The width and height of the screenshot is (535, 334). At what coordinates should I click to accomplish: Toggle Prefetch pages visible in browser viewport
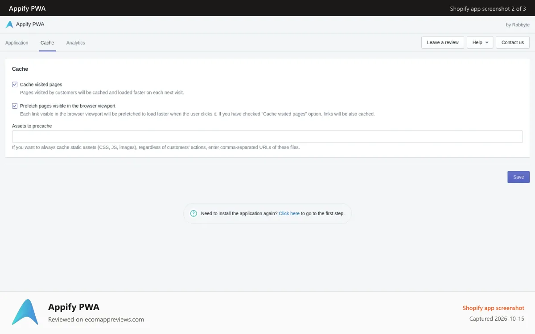tap(15, 106)
